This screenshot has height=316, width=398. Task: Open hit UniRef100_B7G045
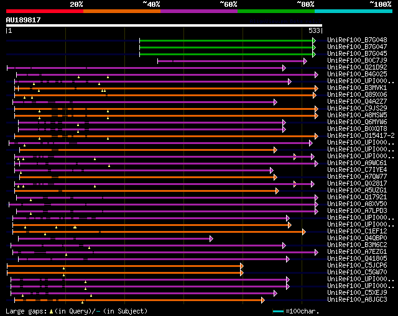point(357,53)
